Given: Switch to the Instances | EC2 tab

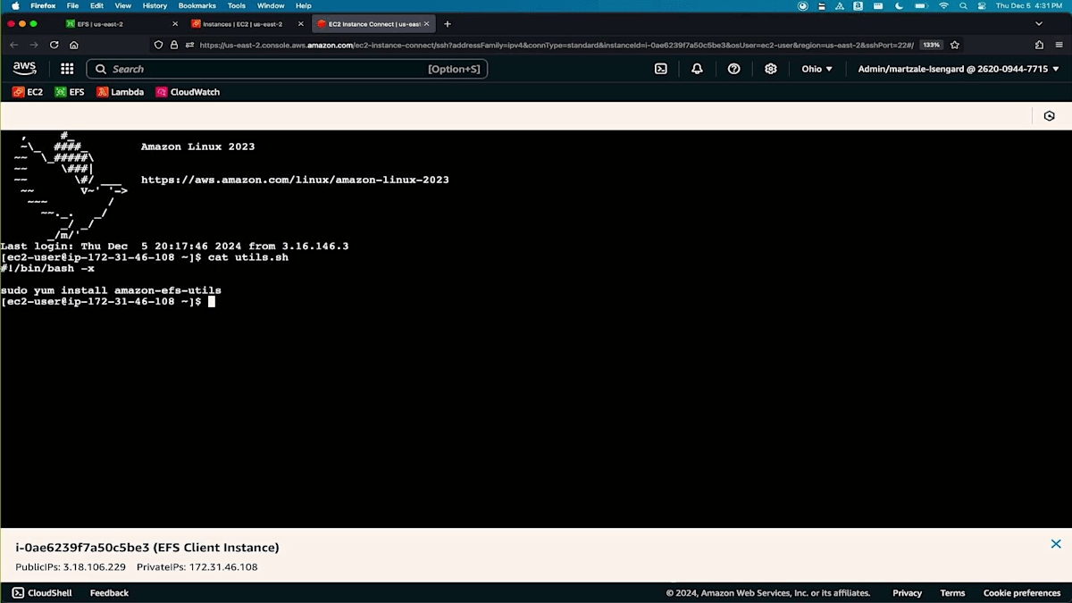Looking at the screenshot, I should tap(247, 24).
